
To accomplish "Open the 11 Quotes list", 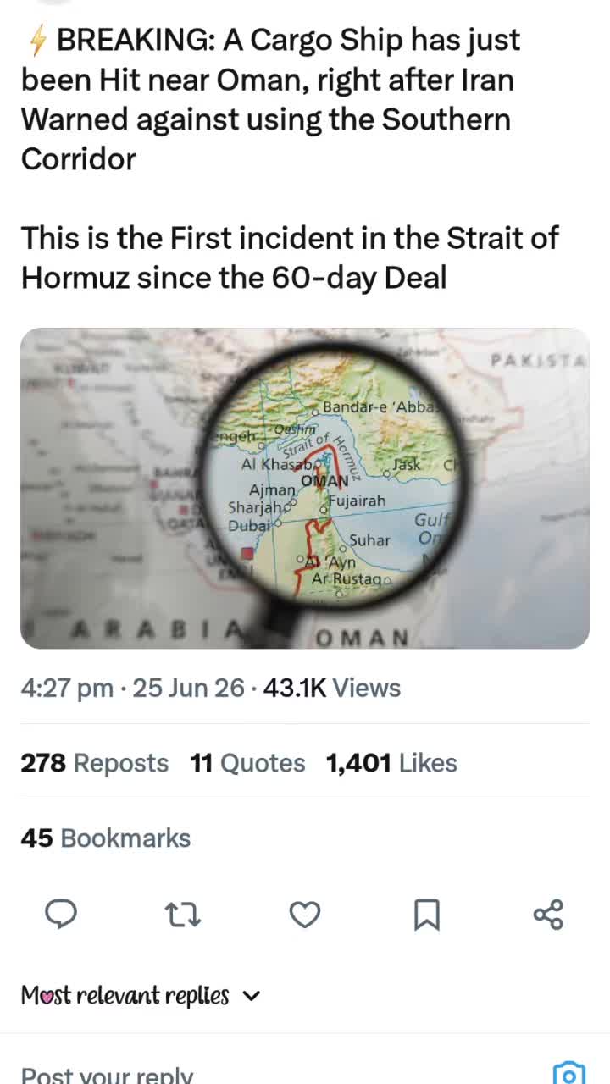I will [x=247, y=763].
